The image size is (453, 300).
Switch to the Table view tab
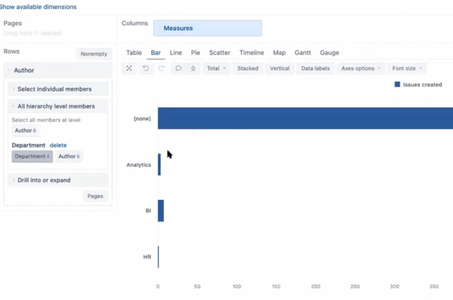coord(134,53)
